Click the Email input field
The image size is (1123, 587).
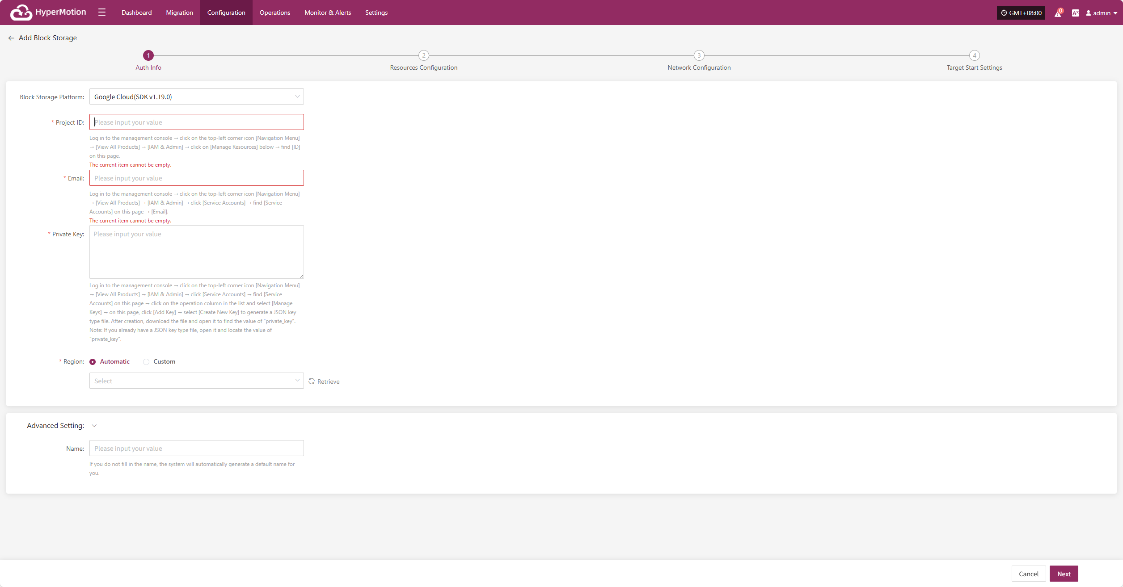pyautogui.click(x=197, y=178)
